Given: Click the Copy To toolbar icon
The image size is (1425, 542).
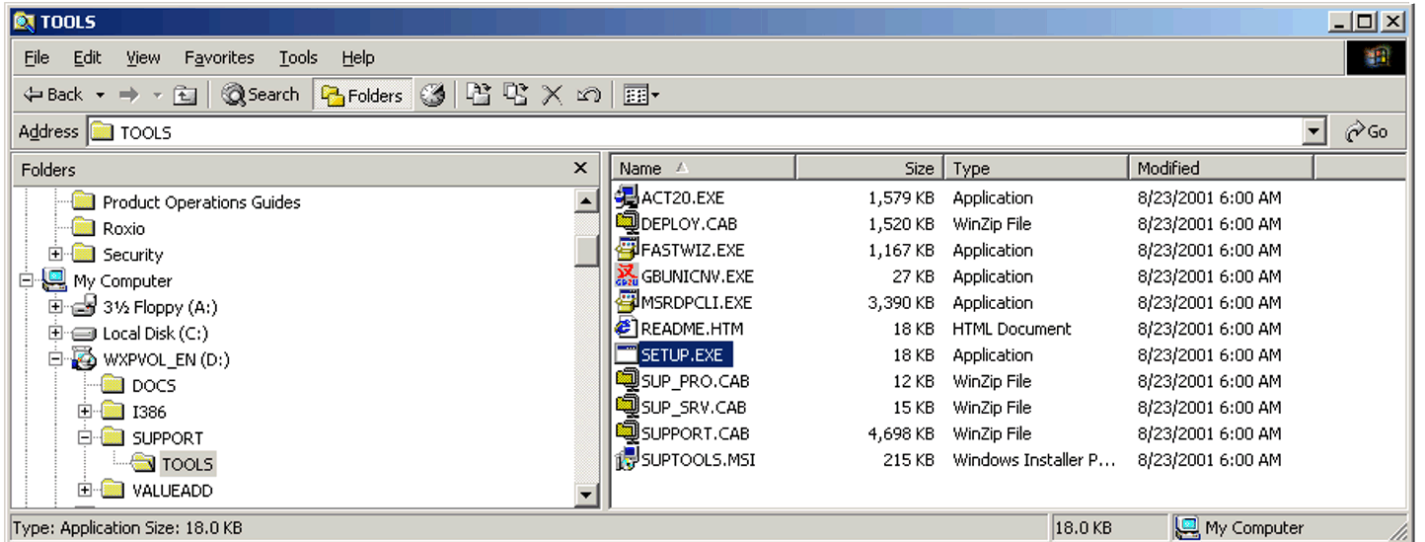Looking at the screenshot, I should (x=515, y=95).
